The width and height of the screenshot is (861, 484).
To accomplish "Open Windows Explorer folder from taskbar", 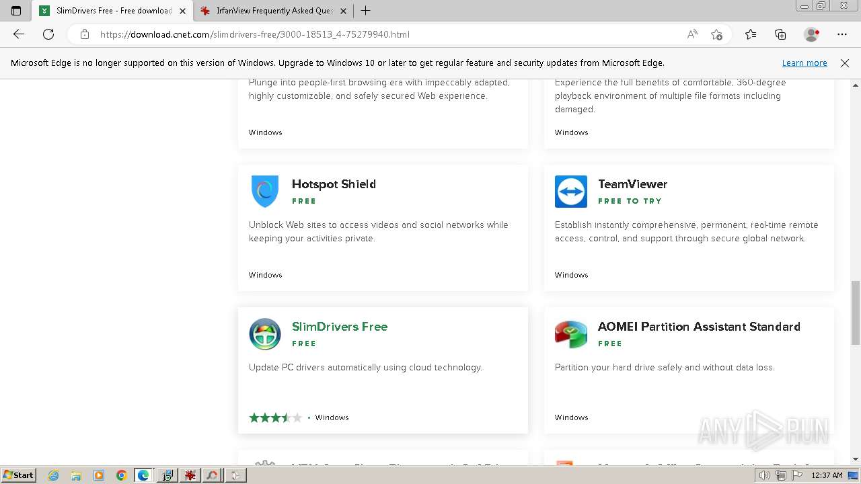I will 76,475.
